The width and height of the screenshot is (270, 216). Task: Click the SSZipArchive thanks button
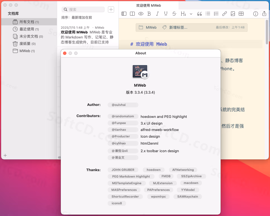click(191, 176)
